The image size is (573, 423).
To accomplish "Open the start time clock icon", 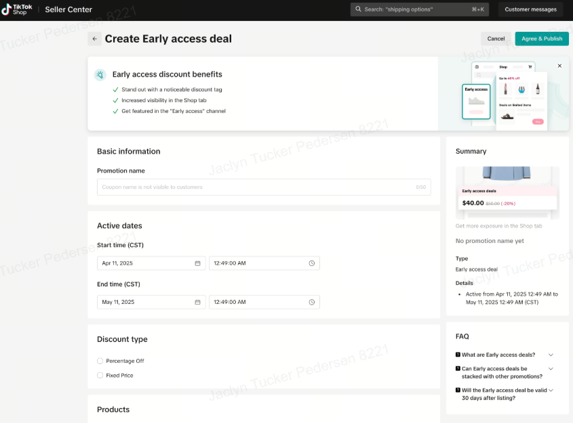I will pos(311,263).
